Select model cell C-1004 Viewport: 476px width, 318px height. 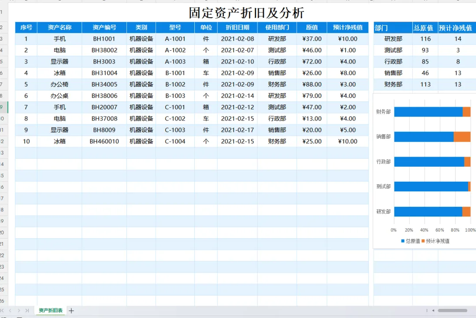pyautogui.click(x=175, y=141)
